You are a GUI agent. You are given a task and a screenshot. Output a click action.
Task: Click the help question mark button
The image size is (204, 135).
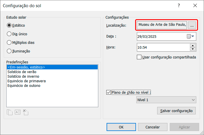[x=179, y=5]
